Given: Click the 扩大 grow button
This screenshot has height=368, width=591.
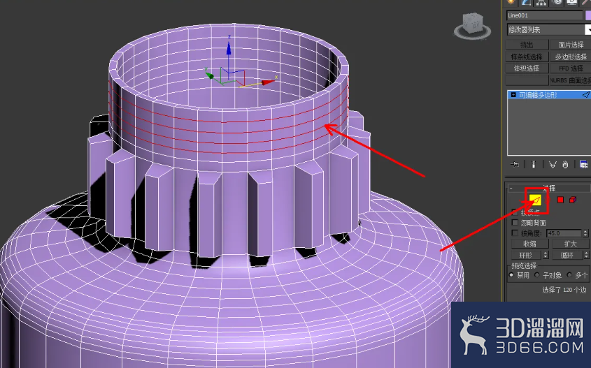Looking at the screenshot, I should pyautogui.click(x=570, y=244).
